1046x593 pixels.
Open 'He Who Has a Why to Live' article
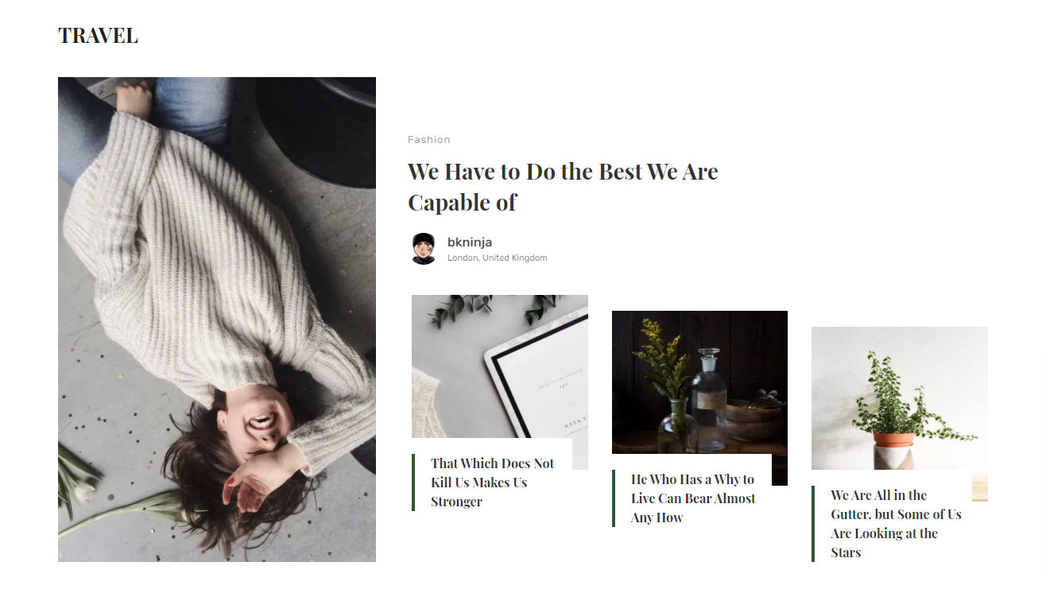pos(693,498)
